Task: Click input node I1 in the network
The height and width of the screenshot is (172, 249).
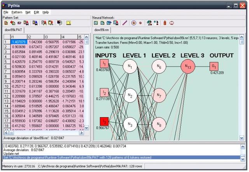Action: click(x=104, y=64)
